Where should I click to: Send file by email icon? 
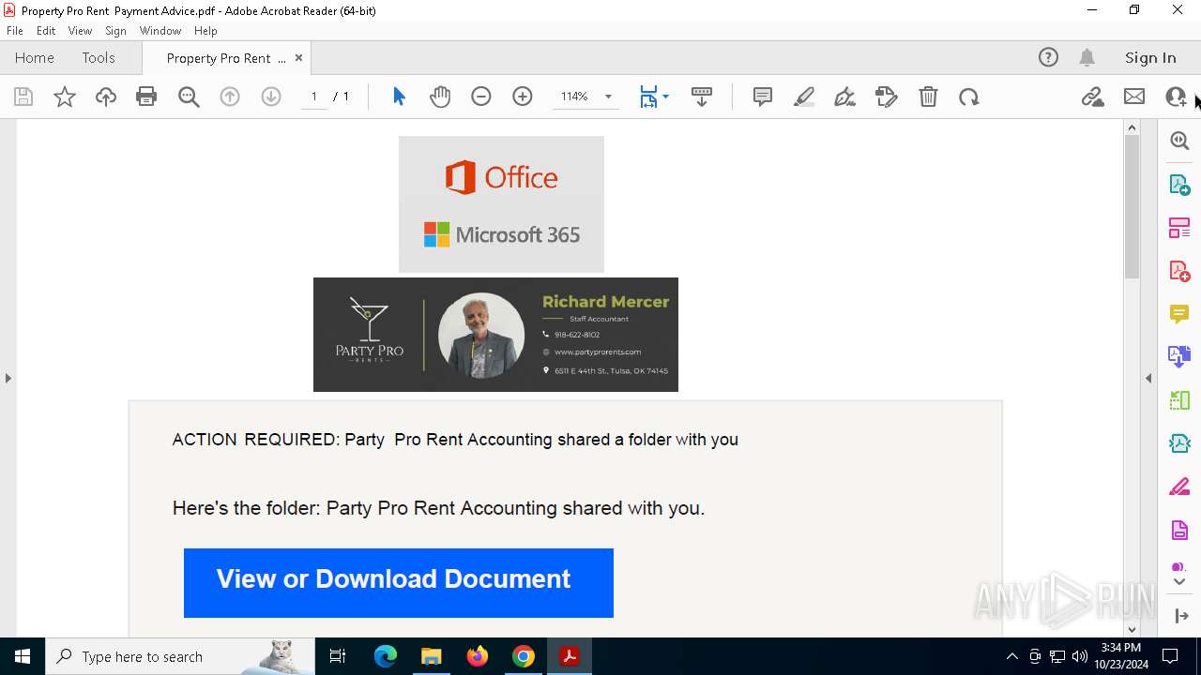pyautogui.click(x=1134, y=97)
